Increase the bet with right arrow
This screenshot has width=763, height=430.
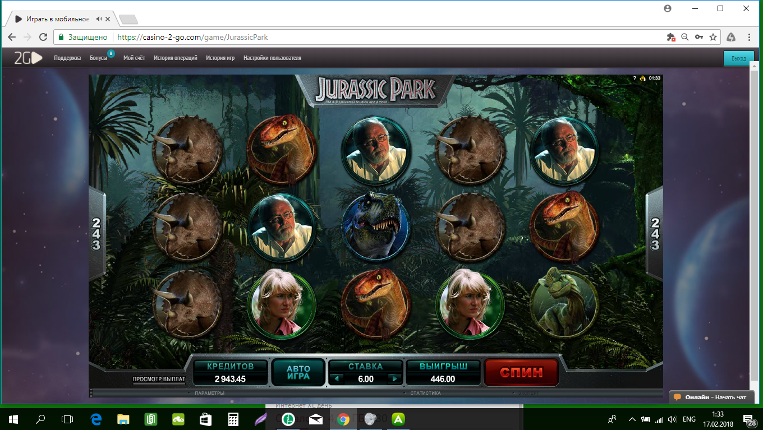pyautogui.click(x=394, y=379)
